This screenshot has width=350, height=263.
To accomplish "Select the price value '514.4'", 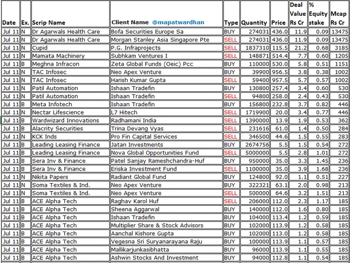I will (x=279, y=56).
